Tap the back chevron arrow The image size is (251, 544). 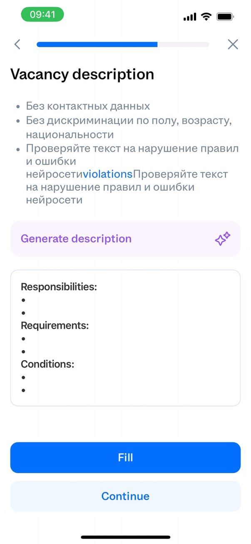tap(17, 44)
